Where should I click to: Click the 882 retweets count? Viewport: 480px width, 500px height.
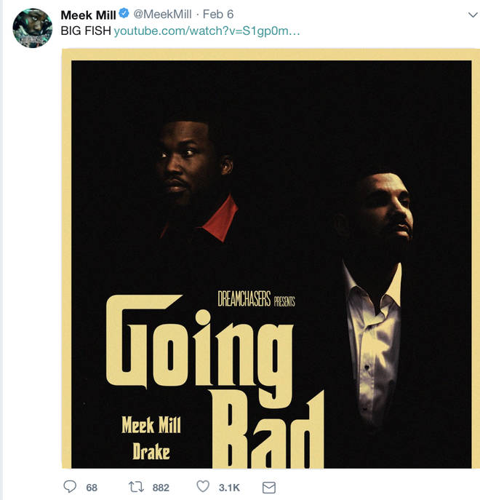pyautogui.click(x=161, y=488)
